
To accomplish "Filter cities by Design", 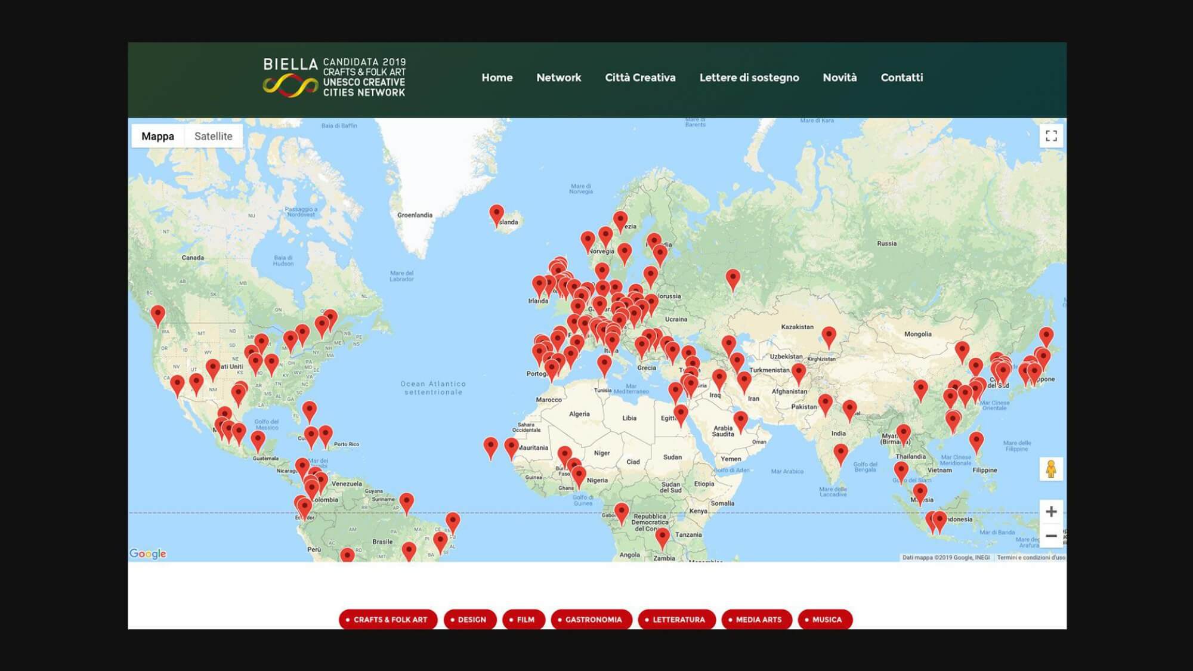I will coord(470,620).
